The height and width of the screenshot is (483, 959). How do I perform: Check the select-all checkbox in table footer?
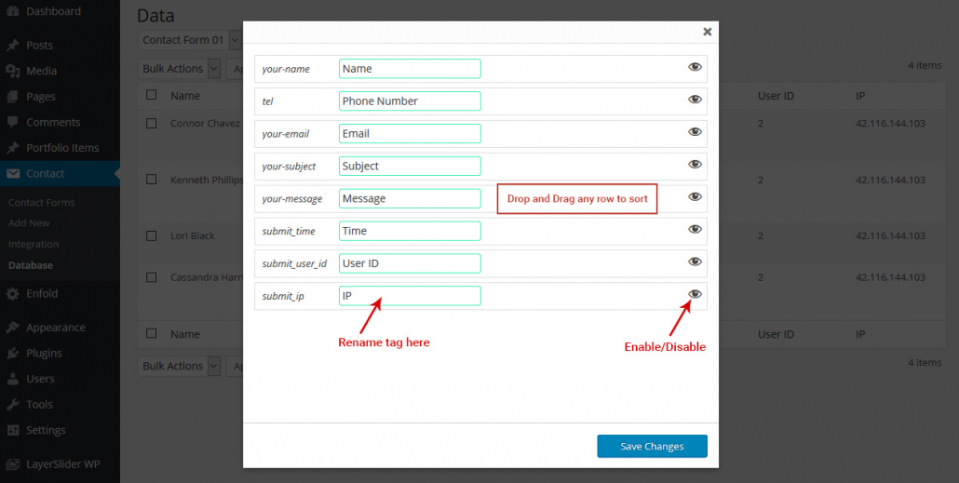pyautogui.click(x=152, y=333)
